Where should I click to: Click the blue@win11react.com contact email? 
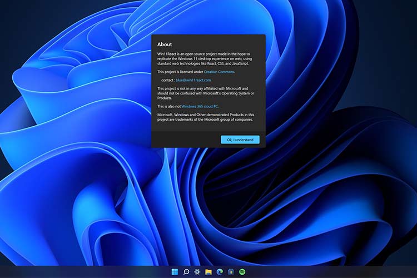(x=193, y=80)
